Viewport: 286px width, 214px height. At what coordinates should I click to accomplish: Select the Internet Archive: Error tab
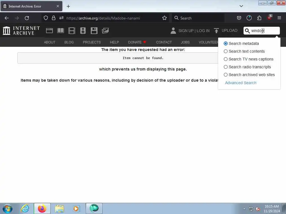[31, 6]
